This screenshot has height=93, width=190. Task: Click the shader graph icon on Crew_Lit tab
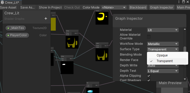[x=2, y=2]
